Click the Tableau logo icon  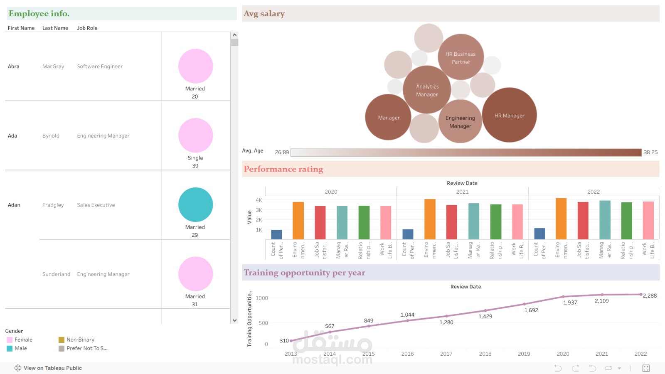point(18,368)
